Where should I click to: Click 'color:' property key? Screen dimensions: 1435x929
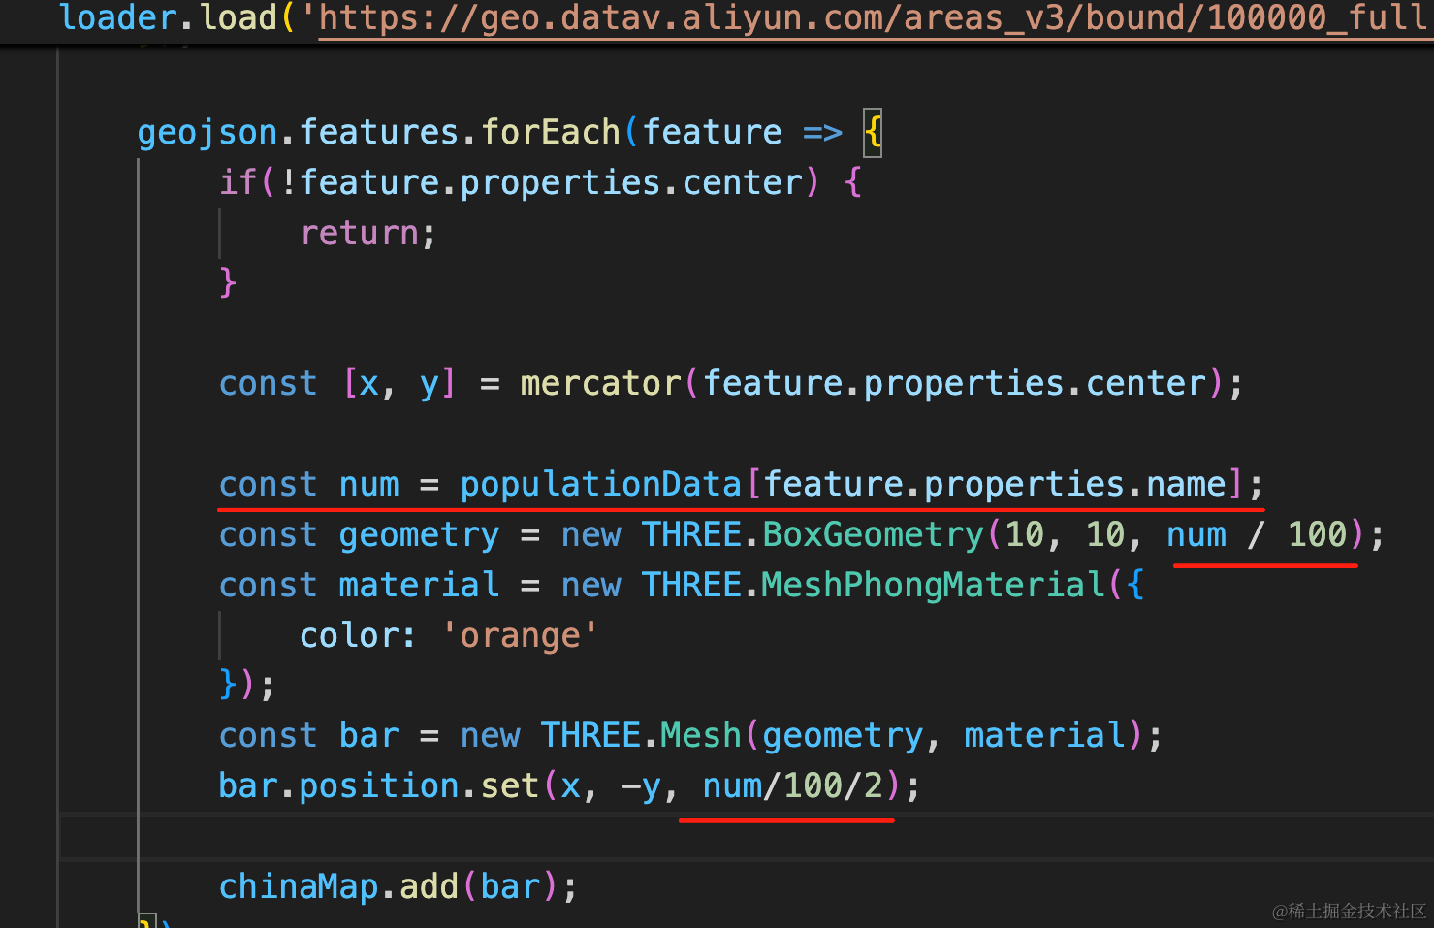point(358,635)
